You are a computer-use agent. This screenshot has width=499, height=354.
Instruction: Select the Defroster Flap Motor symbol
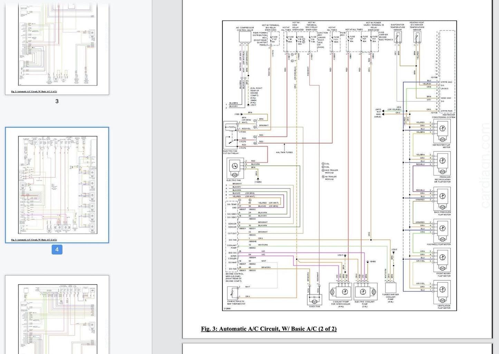[442, 130]
